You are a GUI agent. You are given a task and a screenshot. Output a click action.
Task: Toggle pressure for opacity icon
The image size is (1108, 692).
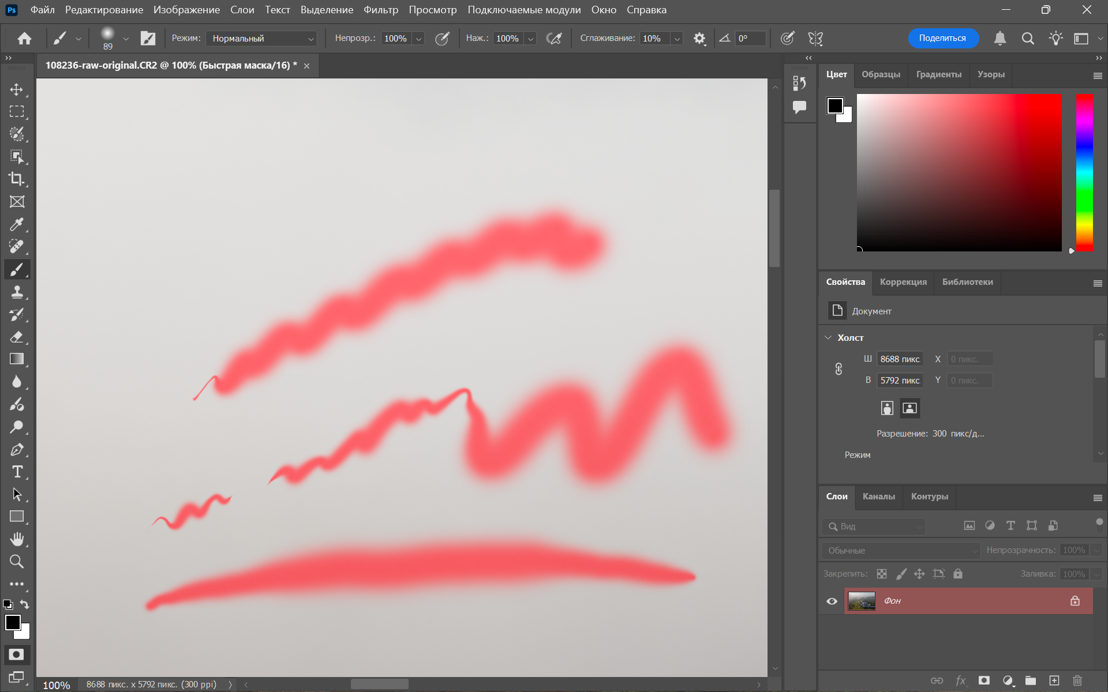pos(442,39)
